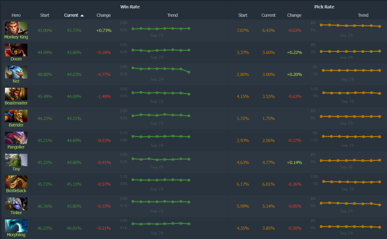Open the Tinker hero portrait
The image size is (387, 239).
tap(16, 204)
